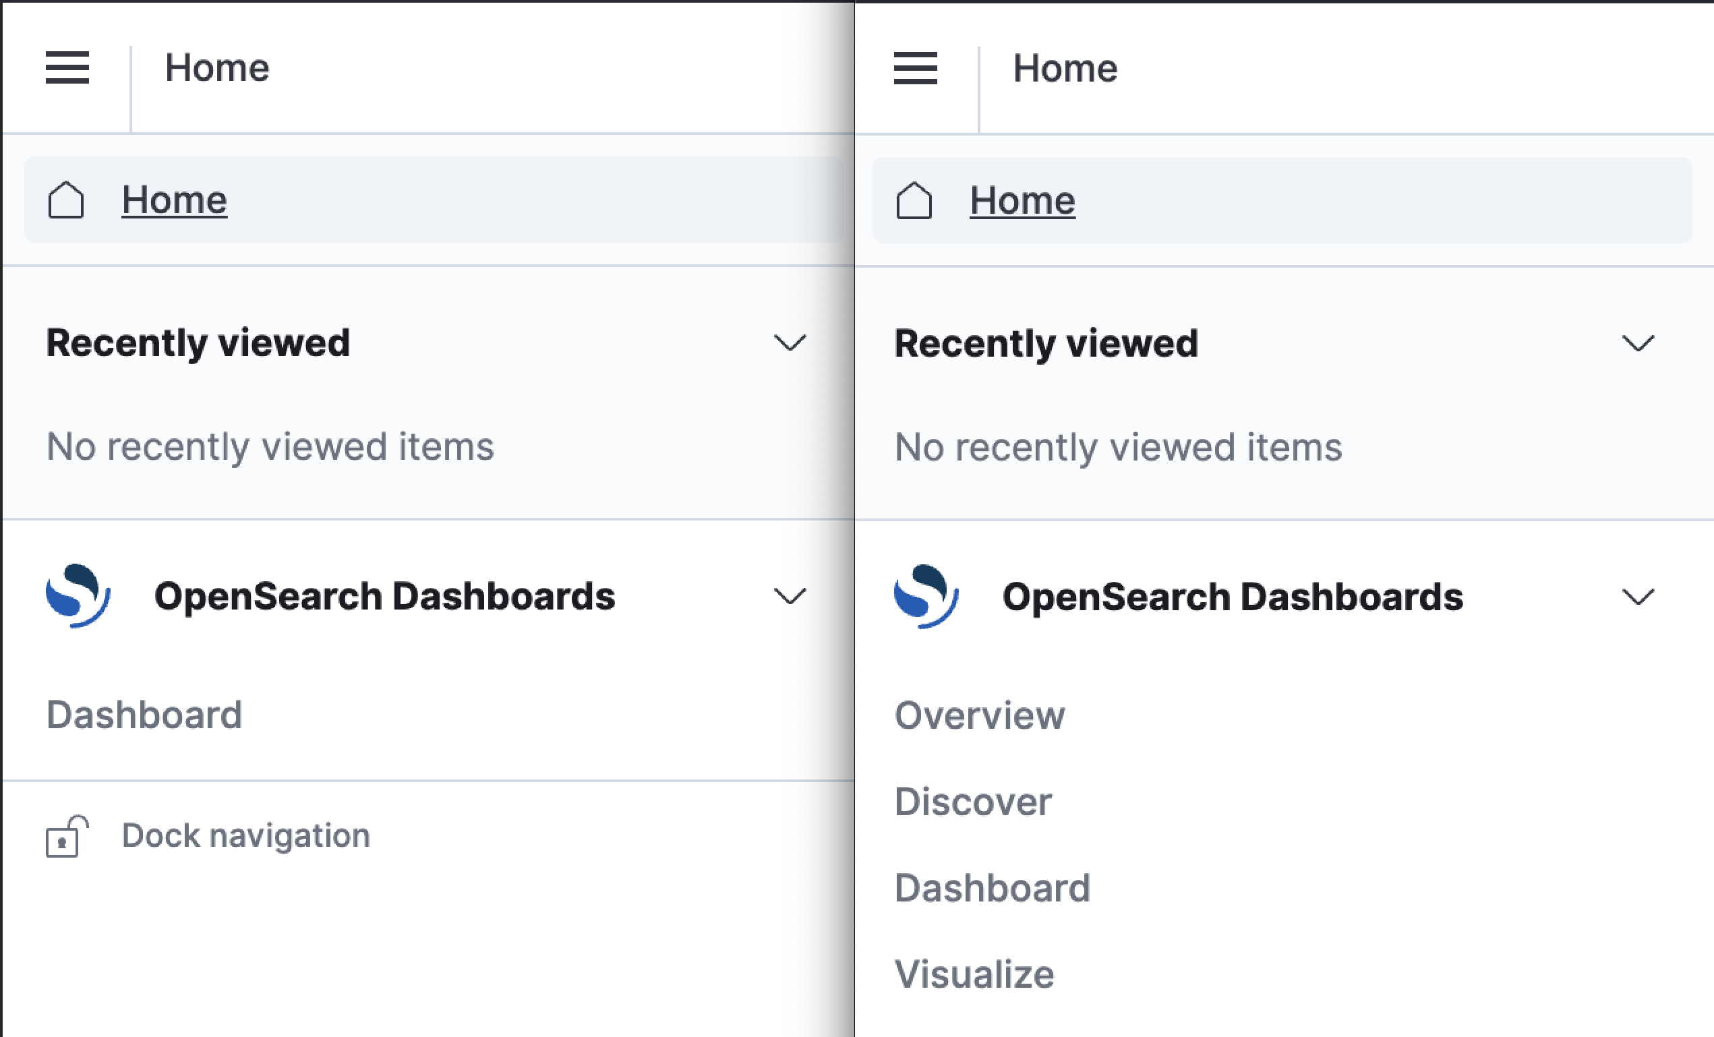This screenshot has height=1037, width=1714.
Task: Click the underlined Home link in right panel
Action: 1022,201
